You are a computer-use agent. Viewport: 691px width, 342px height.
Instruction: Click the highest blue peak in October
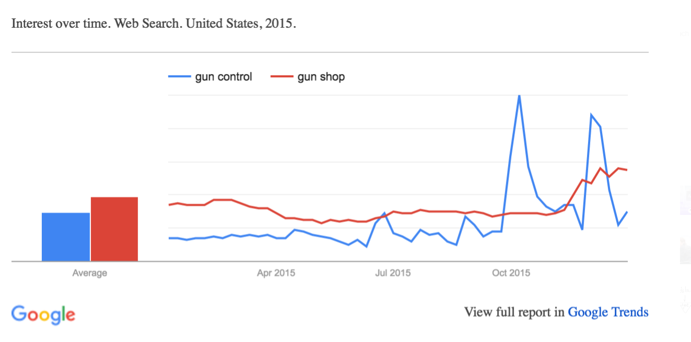click(519, 96)
